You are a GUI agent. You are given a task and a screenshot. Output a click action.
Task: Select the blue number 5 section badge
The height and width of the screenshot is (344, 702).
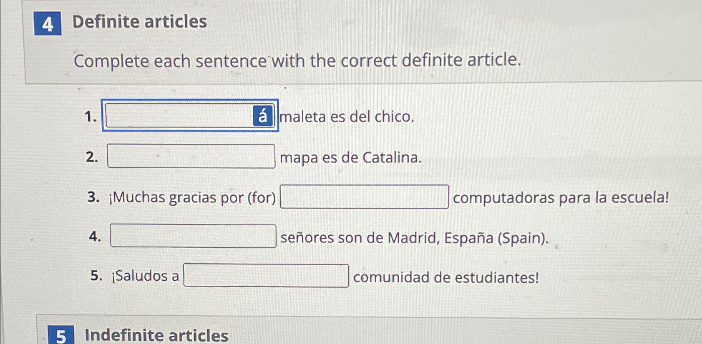(61, 336)
